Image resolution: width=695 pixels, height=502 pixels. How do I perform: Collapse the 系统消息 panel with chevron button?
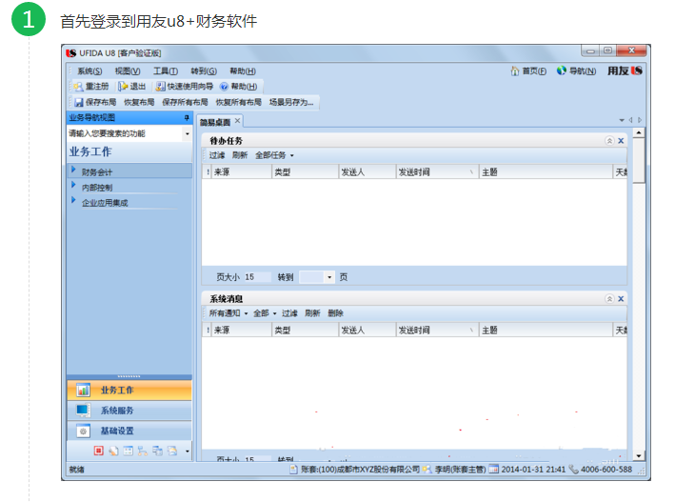pos(609,298)
